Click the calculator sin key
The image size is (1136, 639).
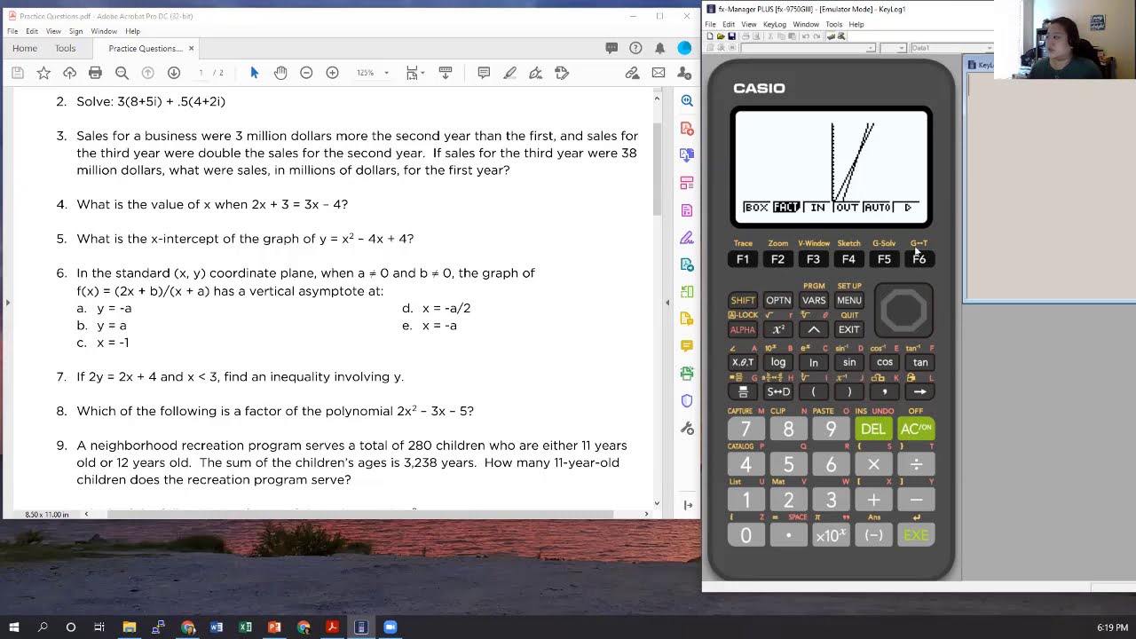pos(849,362)
